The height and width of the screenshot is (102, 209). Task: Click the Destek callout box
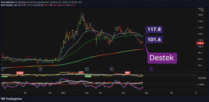coord(162,58)
